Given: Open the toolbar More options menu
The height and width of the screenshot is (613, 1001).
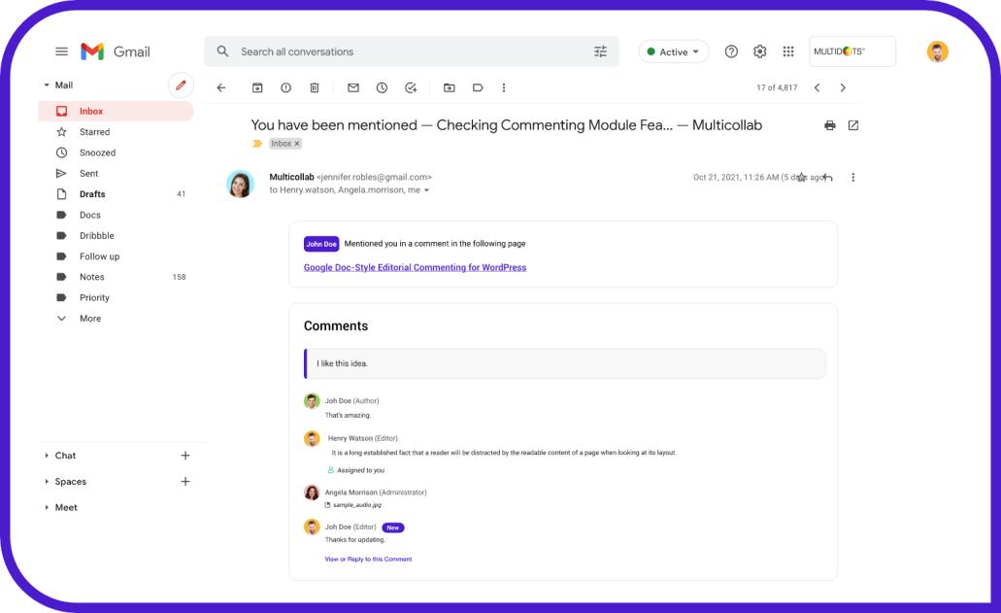Looking at the screenshot, I should (x=504, y=88).
